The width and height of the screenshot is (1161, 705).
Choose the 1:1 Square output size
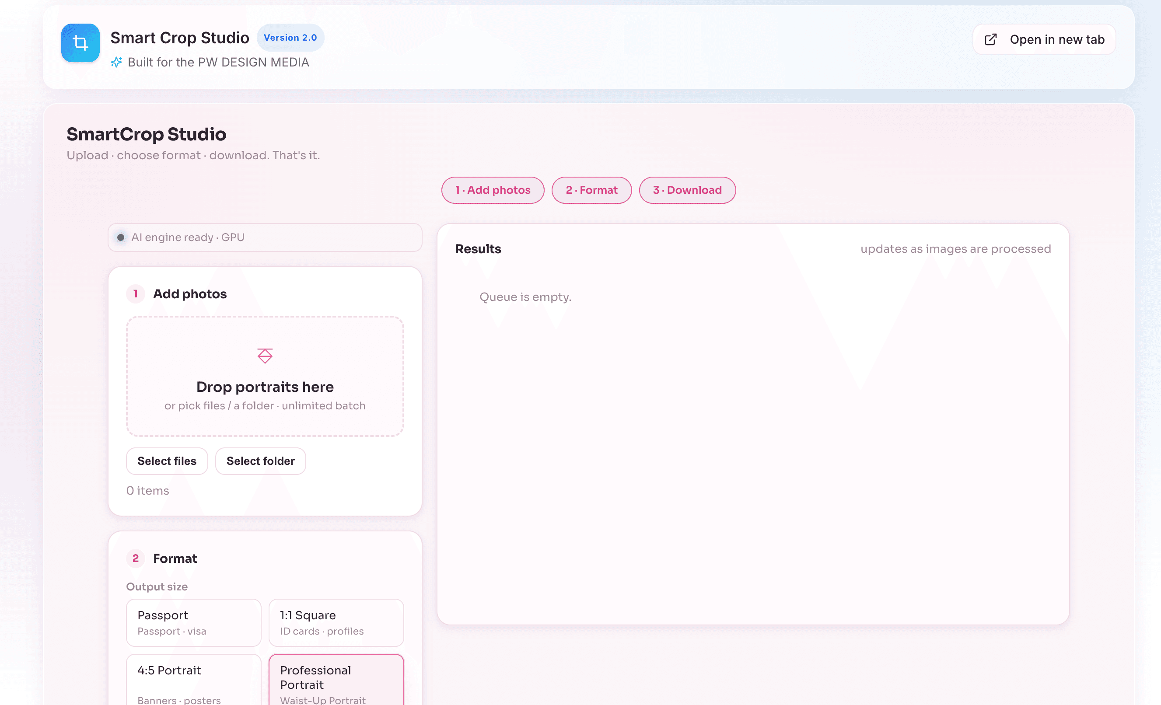pyautogui.click(x=336, y=623)
